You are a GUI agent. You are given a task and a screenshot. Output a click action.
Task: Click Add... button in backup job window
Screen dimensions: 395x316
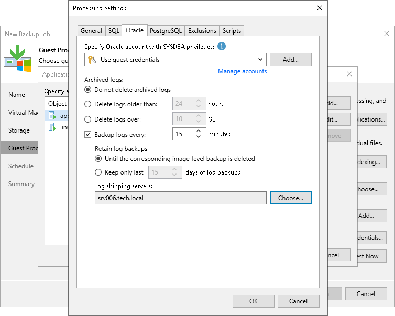(372, 216)
